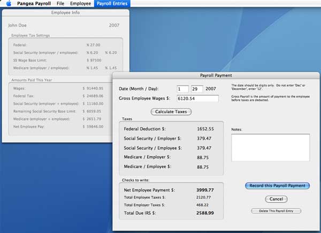
Task: Click the day field showing 29
Action: click(x=198, y=88)
